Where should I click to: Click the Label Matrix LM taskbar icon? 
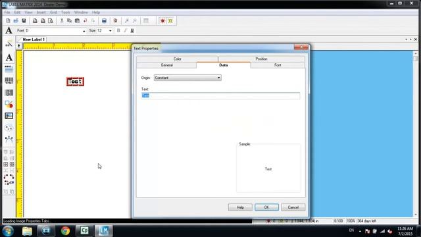coord(104,231)
